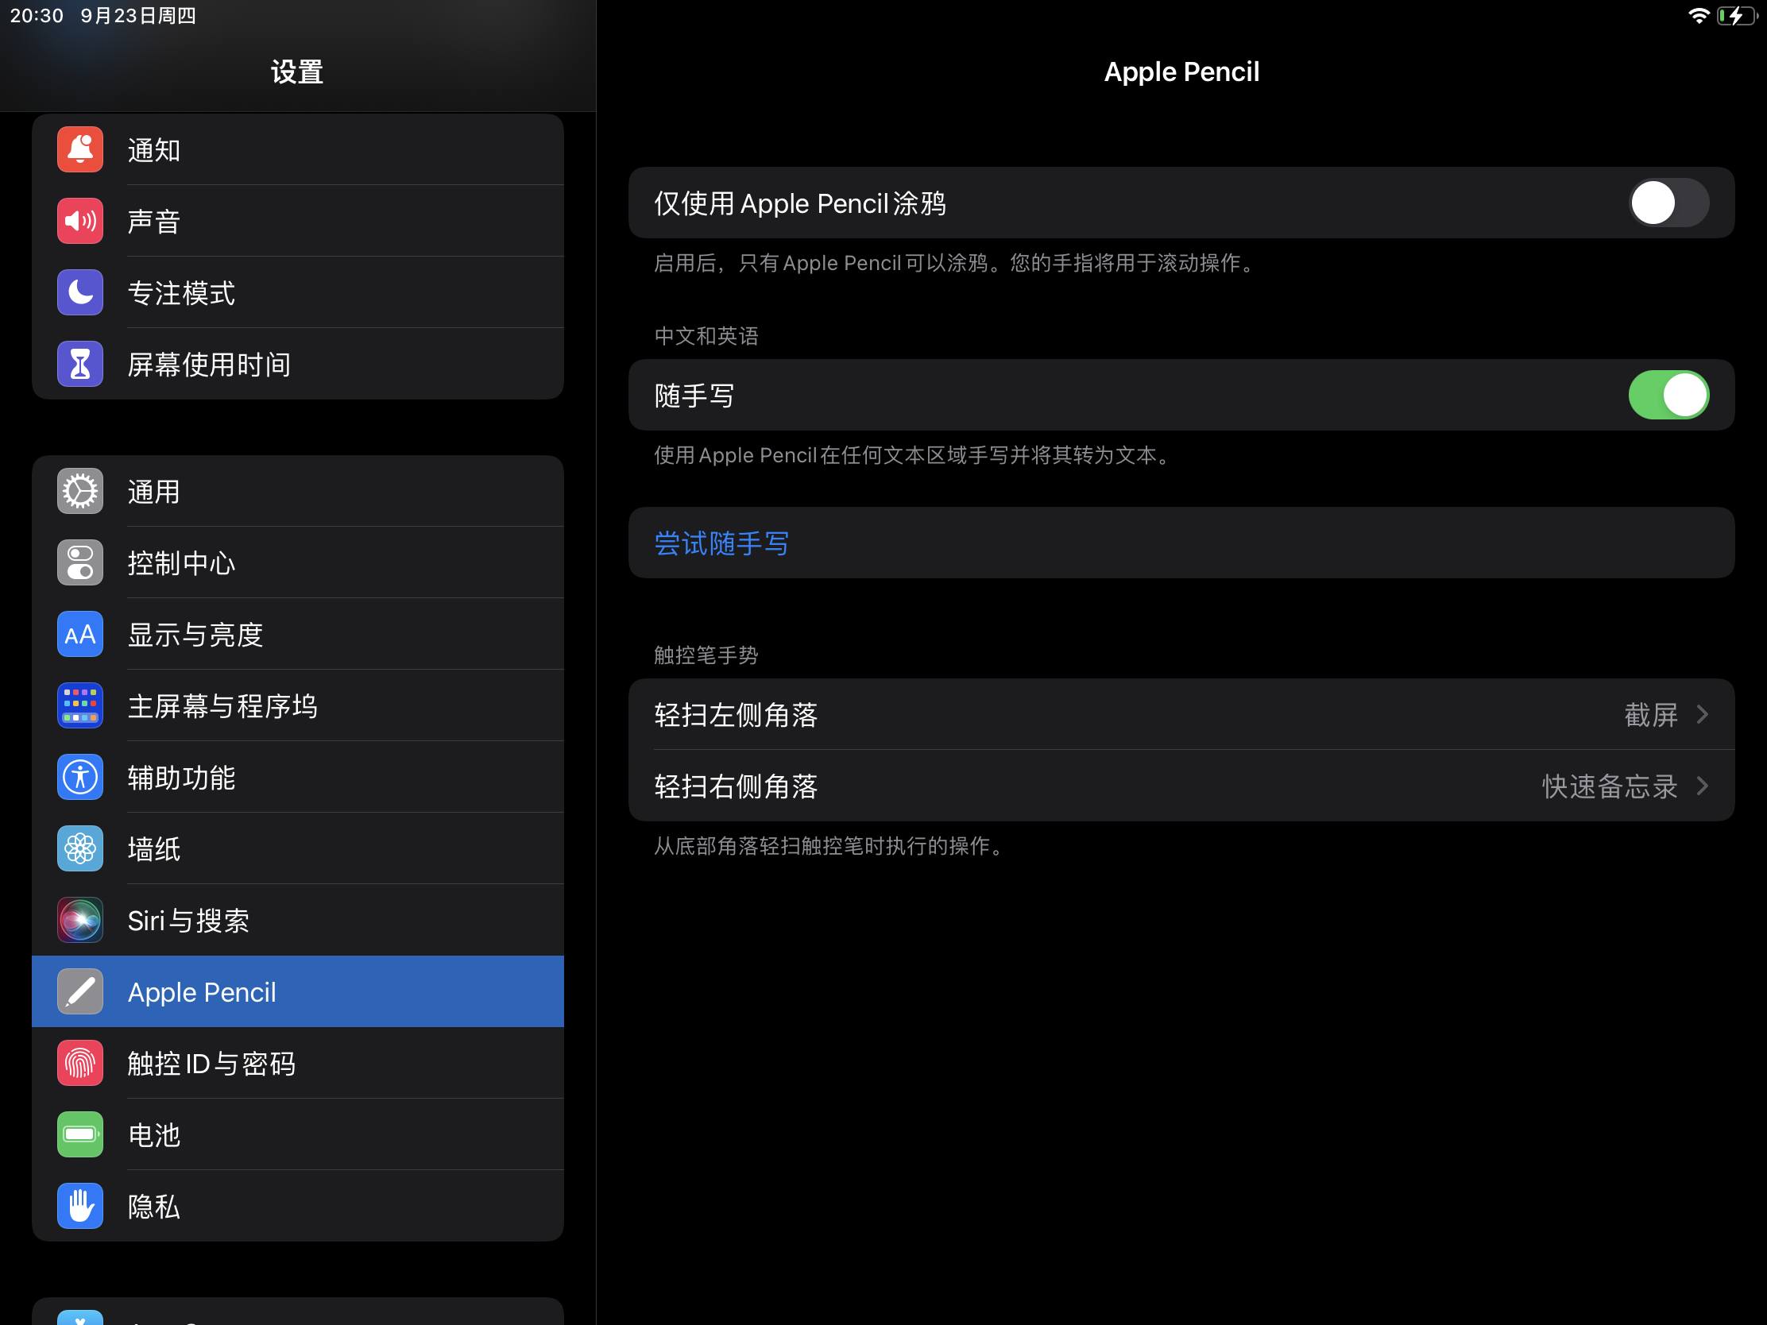This screenshot has width=1767, height=1325.
Task: Select 显示与亮度 in the sidebar
Action: coord(195,635)
